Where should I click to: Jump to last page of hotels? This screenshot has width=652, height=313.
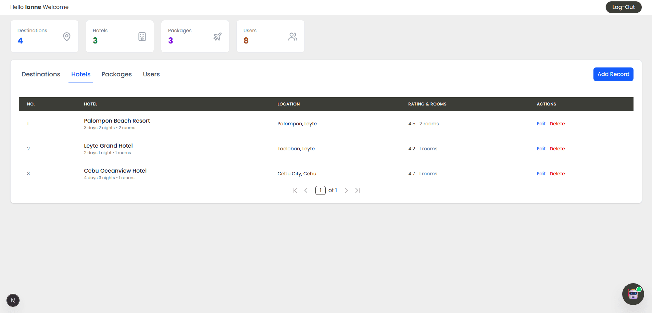(358, 190)
